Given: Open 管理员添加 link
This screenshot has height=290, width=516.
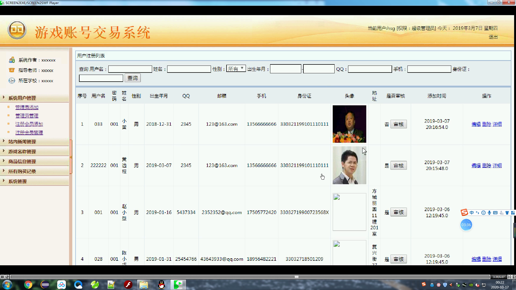Looking at the screenshot, I should click(x=27, y=107).
